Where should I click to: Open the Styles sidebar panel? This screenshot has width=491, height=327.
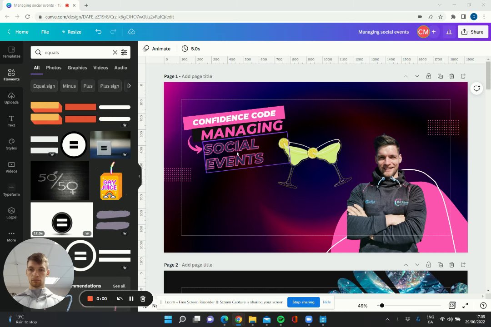pos(11,144)
